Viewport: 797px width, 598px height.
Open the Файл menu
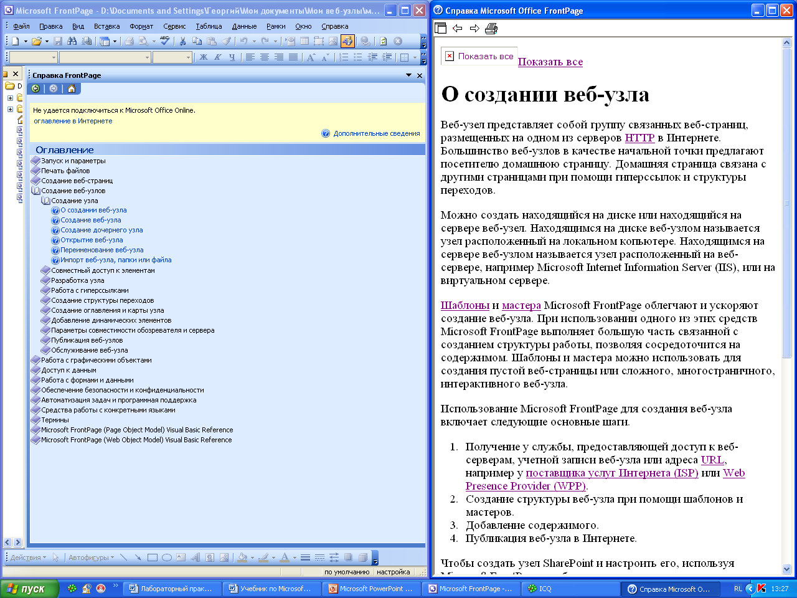pos(21,26)
